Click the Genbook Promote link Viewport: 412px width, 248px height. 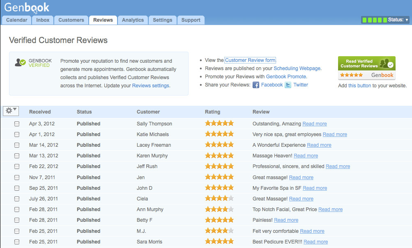click(286, 76)
